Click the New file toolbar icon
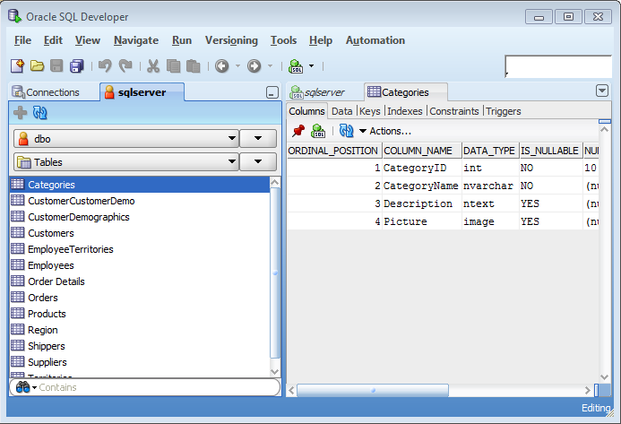Screen dimensions: 621x424 coord(17,65)
